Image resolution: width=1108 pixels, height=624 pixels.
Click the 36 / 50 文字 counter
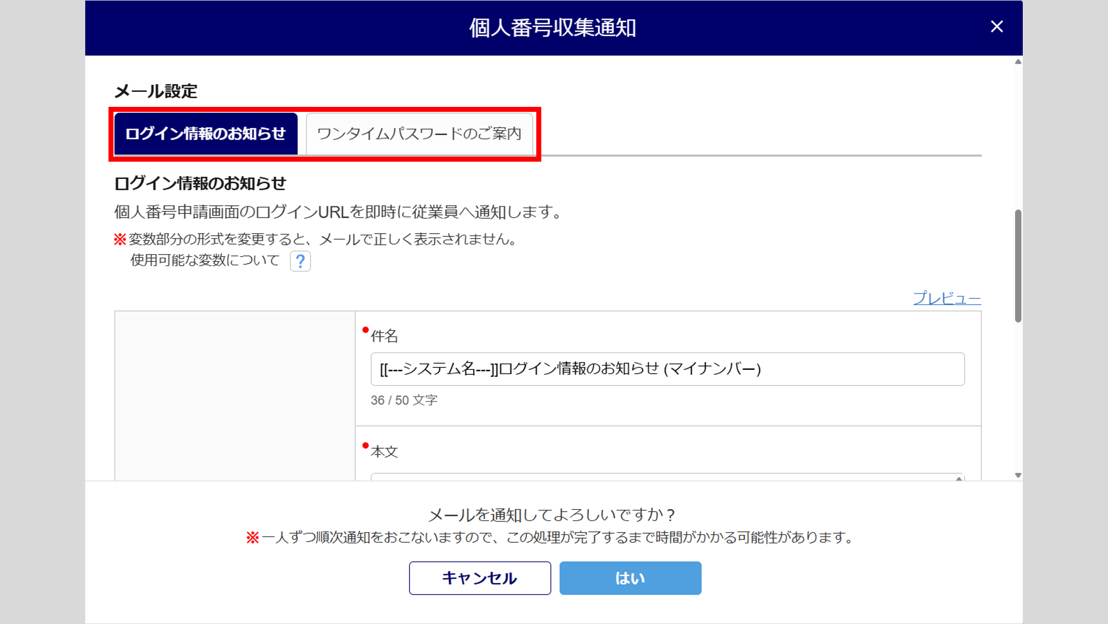(404, 400)
